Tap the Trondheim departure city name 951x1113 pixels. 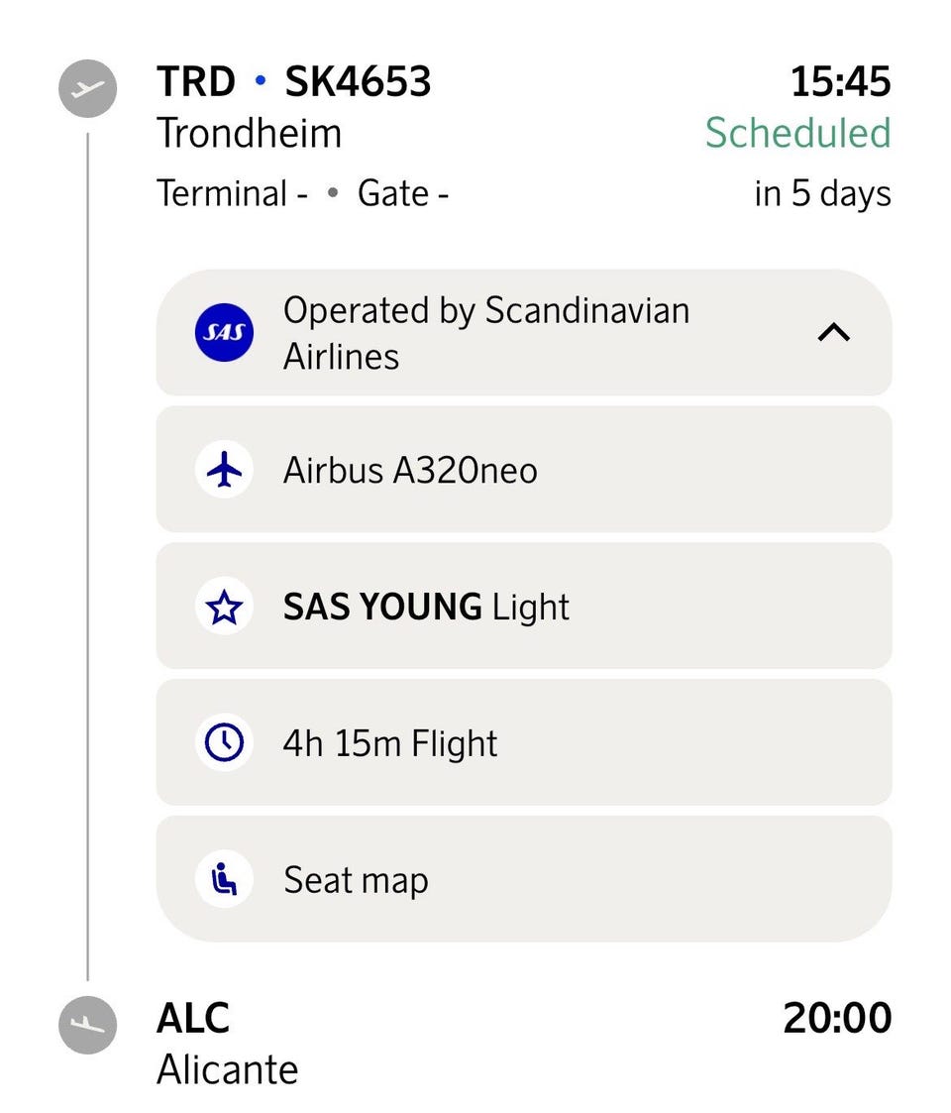[x=249, y=134]
